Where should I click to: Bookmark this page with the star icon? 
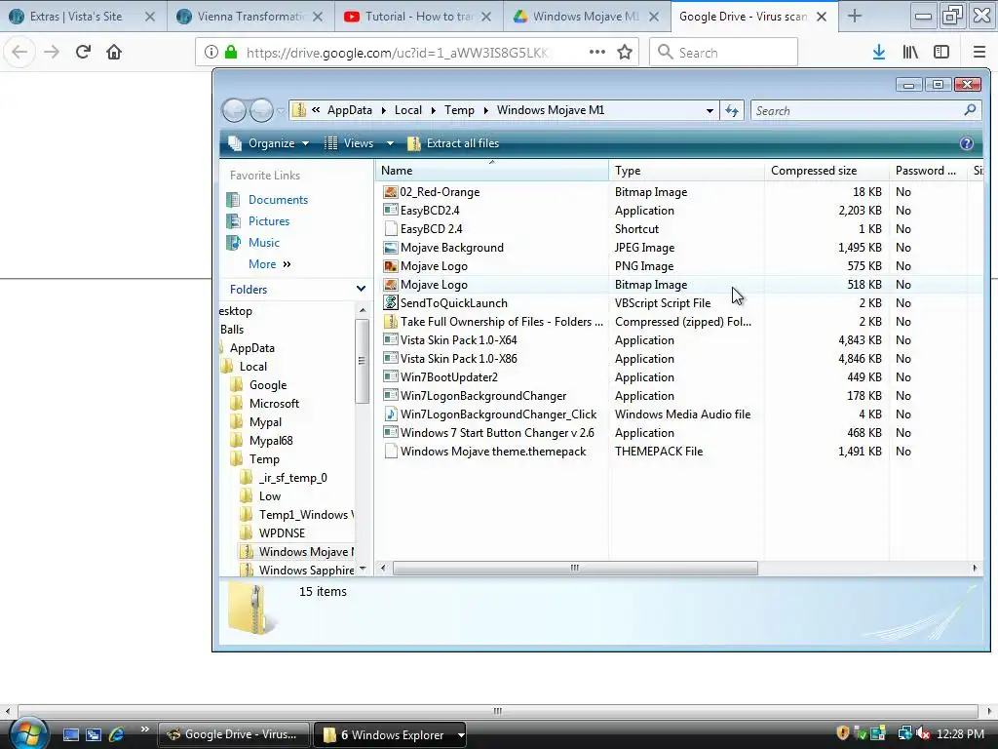pos(625,53)
